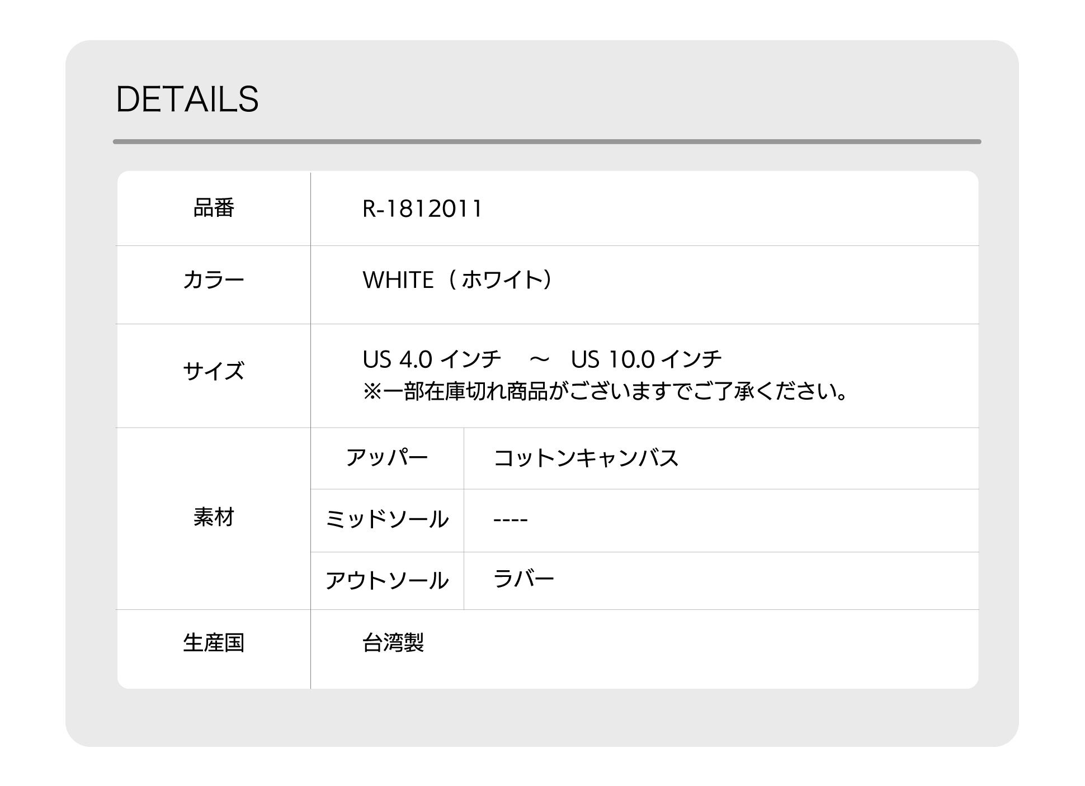Image resolution: width=1085 pixels, height=786 pixels.
Task: Click the DETAILS heading
Action: 187,100
